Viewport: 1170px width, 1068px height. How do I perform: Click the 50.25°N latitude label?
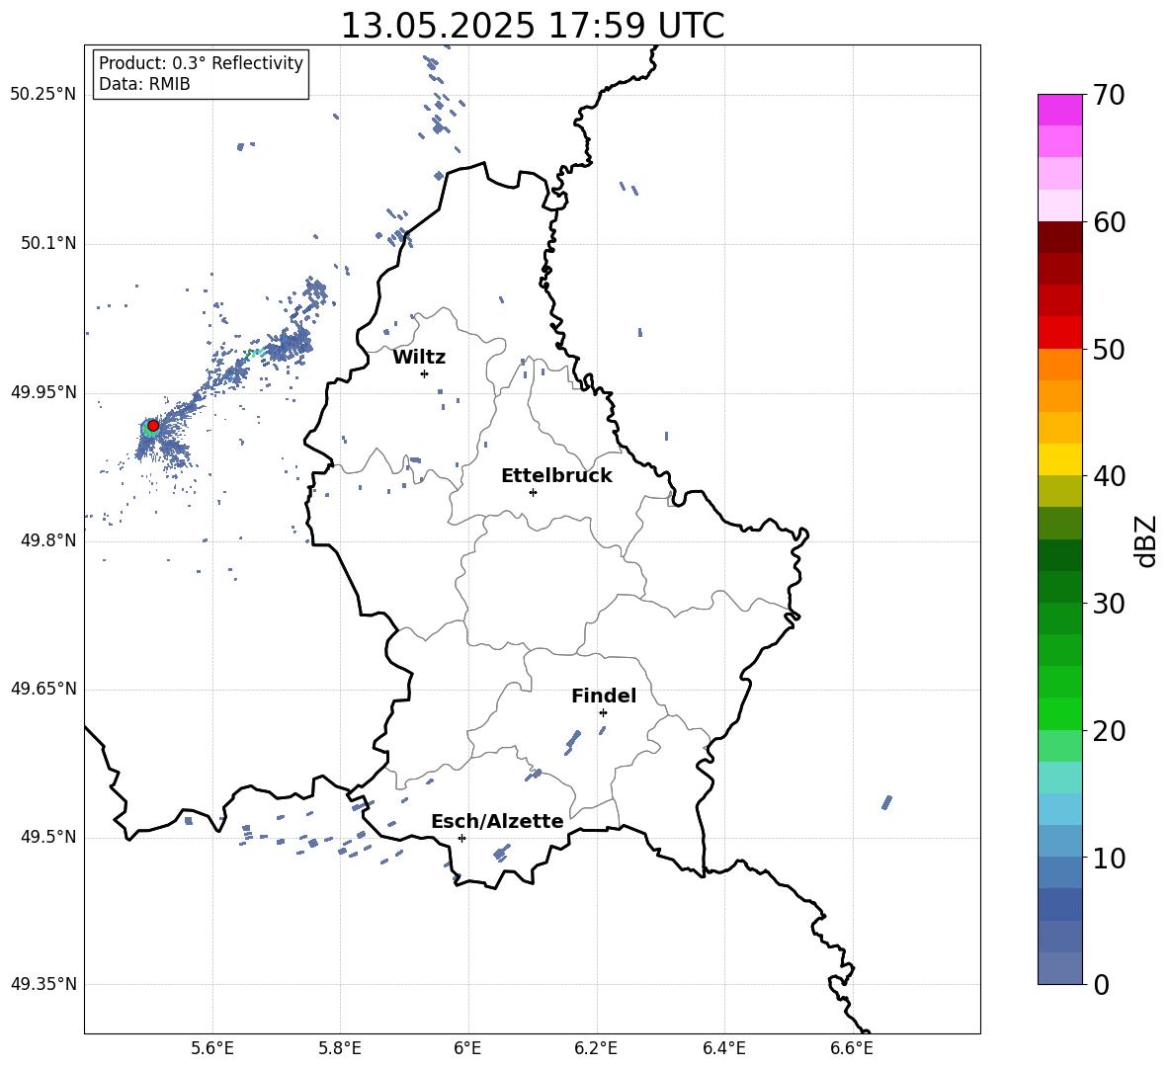pyautogui.click(x=43, y=95)
